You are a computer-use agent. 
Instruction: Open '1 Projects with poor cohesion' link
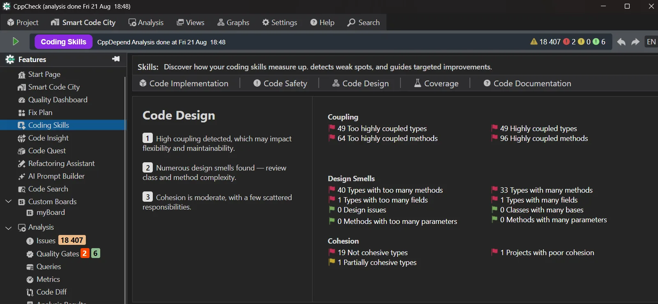click(547, 253)
